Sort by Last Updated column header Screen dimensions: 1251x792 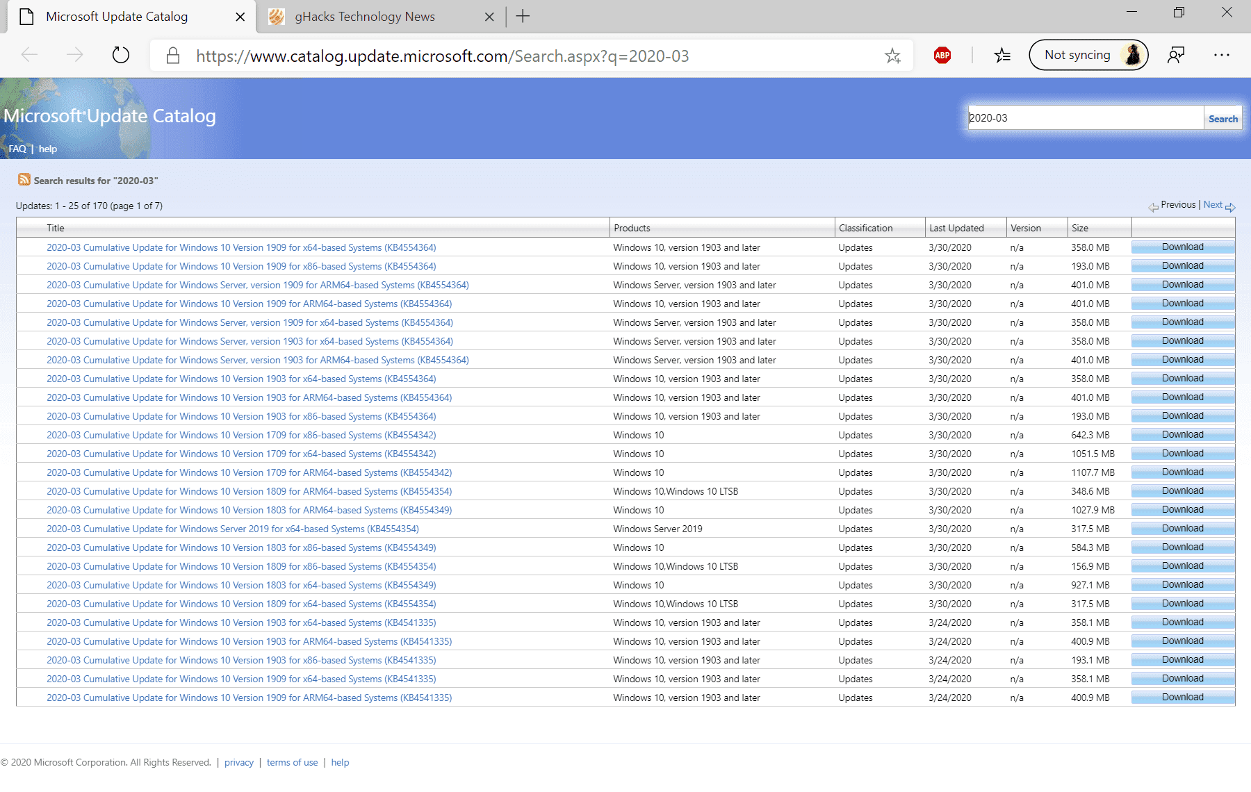tap(957, 228)
